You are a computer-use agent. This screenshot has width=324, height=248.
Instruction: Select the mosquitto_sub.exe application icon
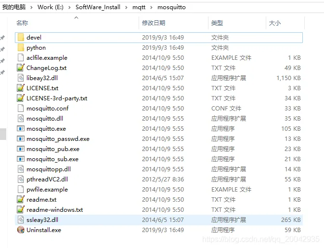(21, 159)
